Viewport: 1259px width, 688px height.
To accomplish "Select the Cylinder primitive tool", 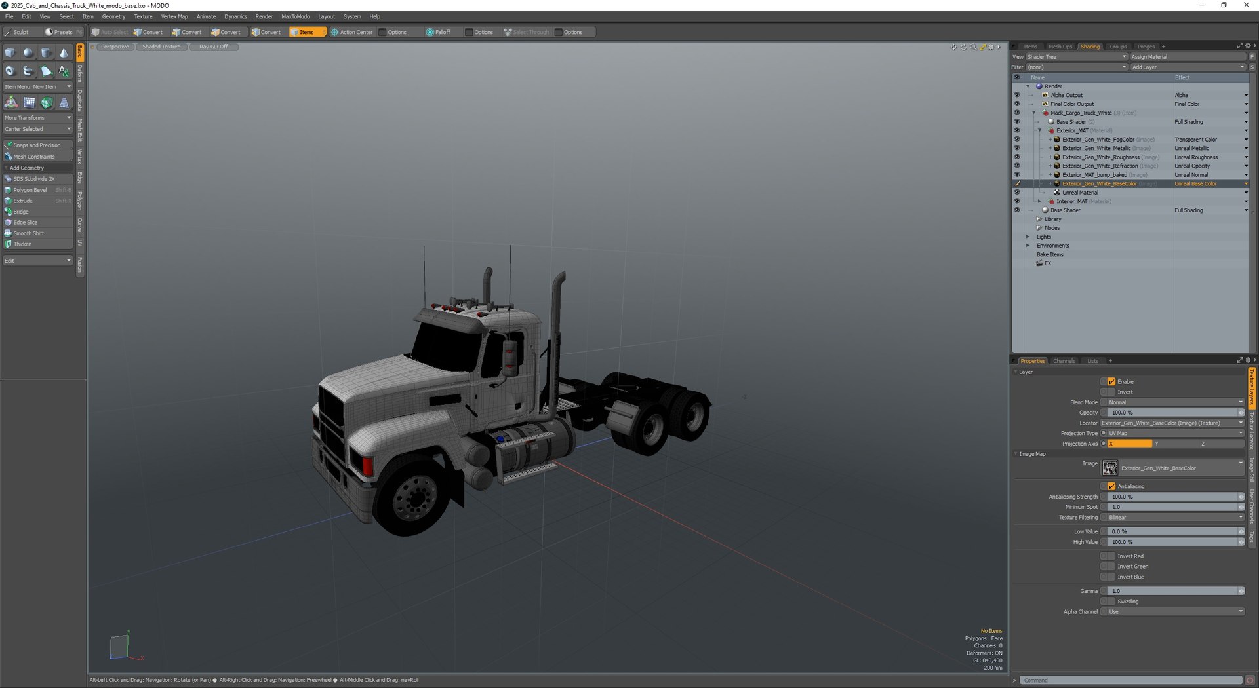I will click(46, 53).
